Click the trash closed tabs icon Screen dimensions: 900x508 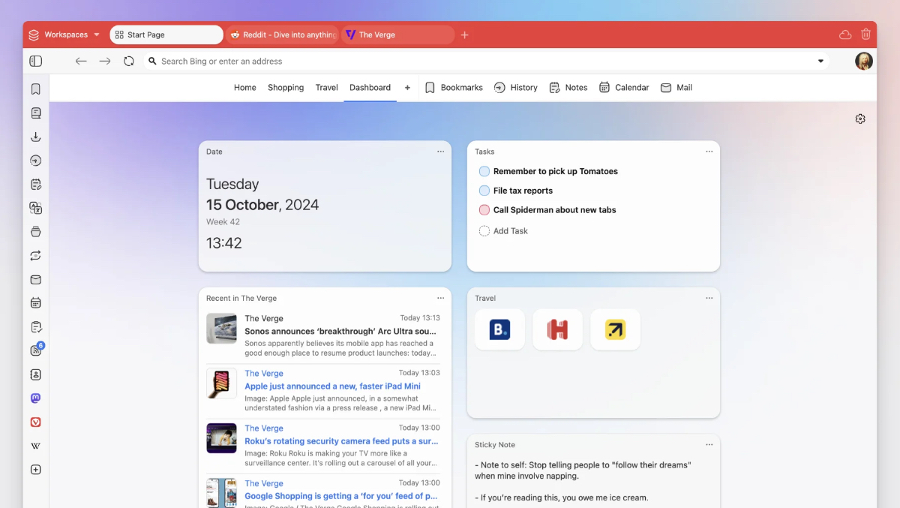pyautogui.click(x=865, y=35)
